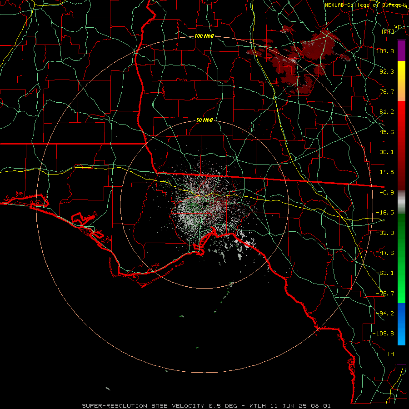Click the [KT] units label
Image resolution: width=409 pixels, height=409 pixels.
tap(388, 31)
